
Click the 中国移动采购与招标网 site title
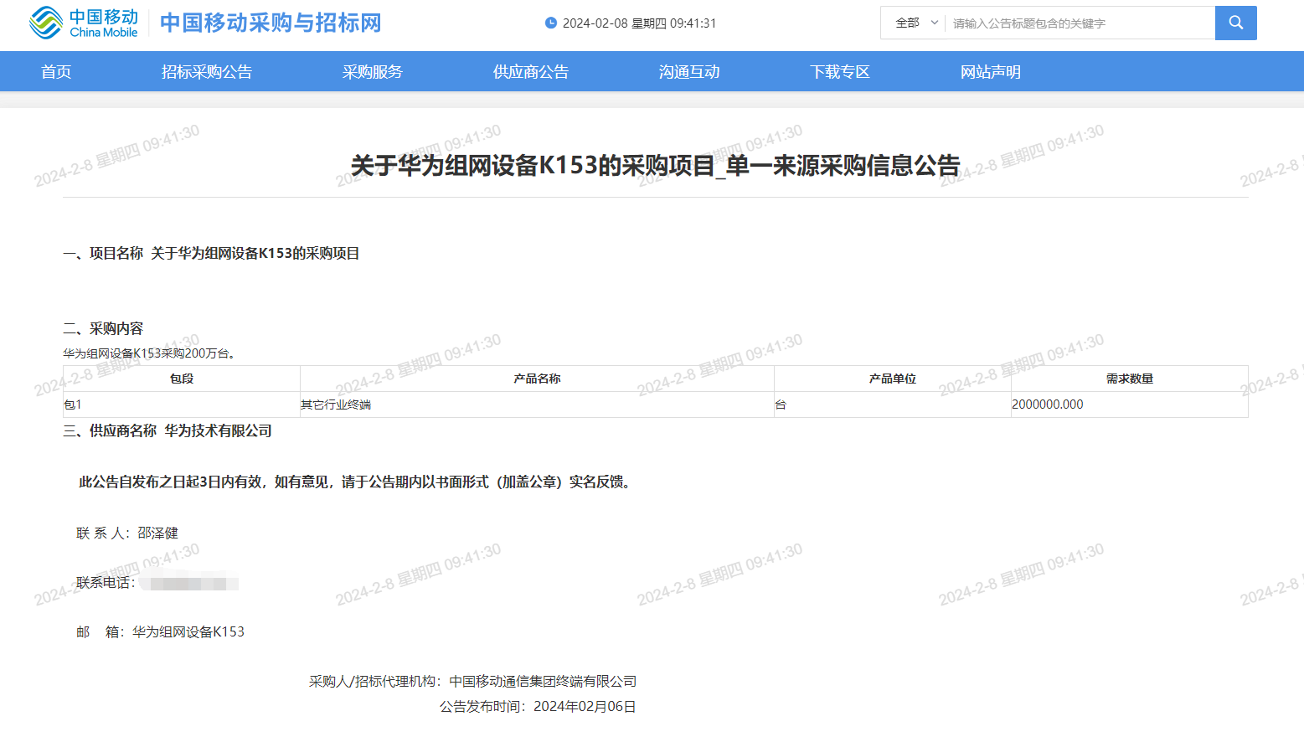pos(271,23)
